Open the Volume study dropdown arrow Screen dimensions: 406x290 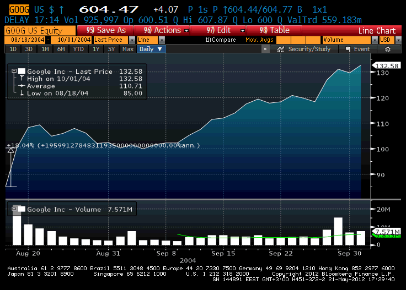[375, 40]
